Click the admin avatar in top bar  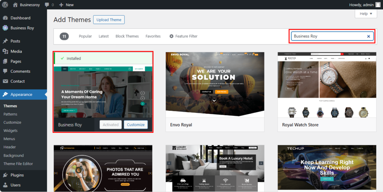(378, 5)
